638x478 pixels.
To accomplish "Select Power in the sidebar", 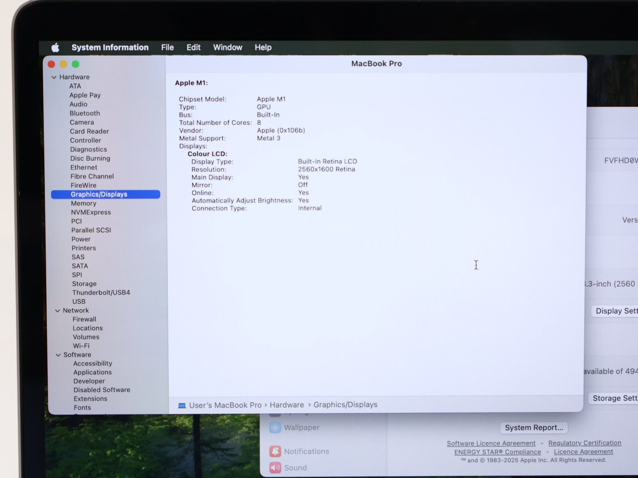I will pos(81,239).
